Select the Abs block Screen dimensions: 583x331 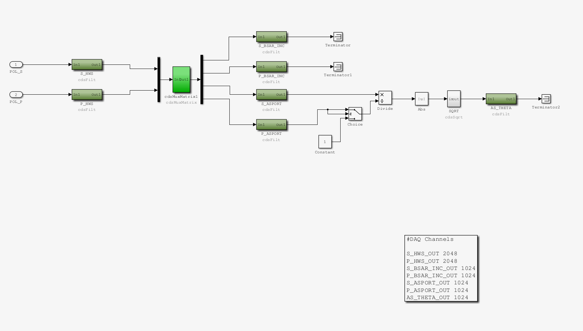coord(421,99)
